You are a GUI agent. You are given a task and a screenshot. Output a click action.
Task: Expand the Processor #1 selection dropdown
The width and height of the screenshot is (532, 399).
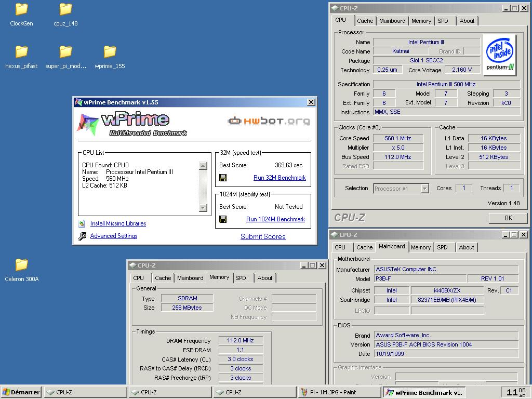[425, 188]
